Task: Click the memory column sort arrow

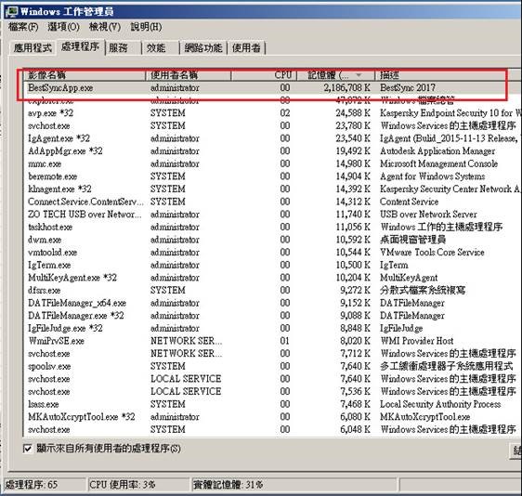Action: pos(359,75)
